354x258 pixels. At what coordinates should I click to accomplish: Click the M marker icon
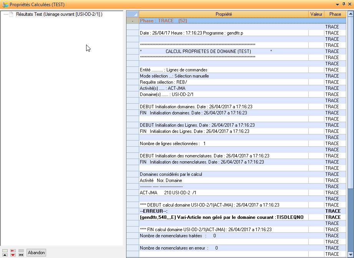[21, 255]
